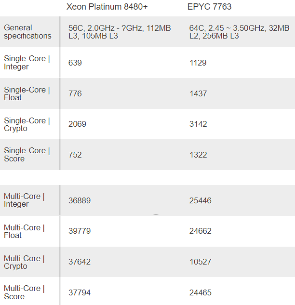Click the Single-Core Crypto value 2069

pos(77,124)
